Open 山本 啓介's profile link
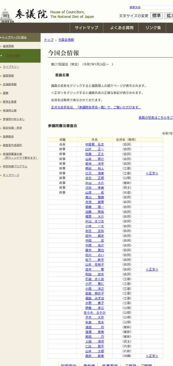The height and width of the screenshot is (366, 173). coord(94,159)
